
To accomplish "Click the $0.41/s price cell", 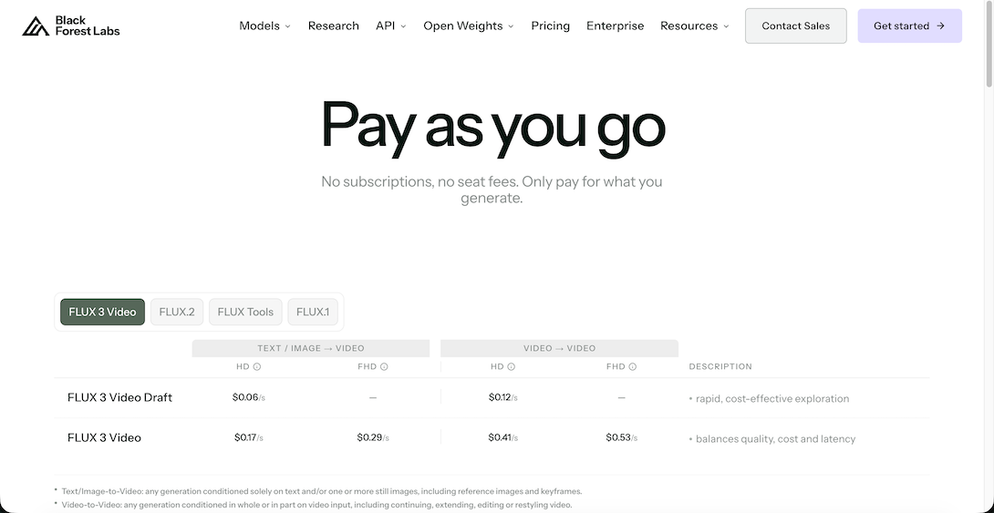I will pyautogui.click(x=502, y=437).
